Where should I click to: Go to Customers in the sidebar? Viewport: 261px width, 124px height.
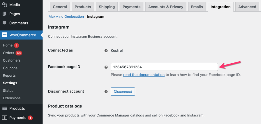tap(12, 60)
